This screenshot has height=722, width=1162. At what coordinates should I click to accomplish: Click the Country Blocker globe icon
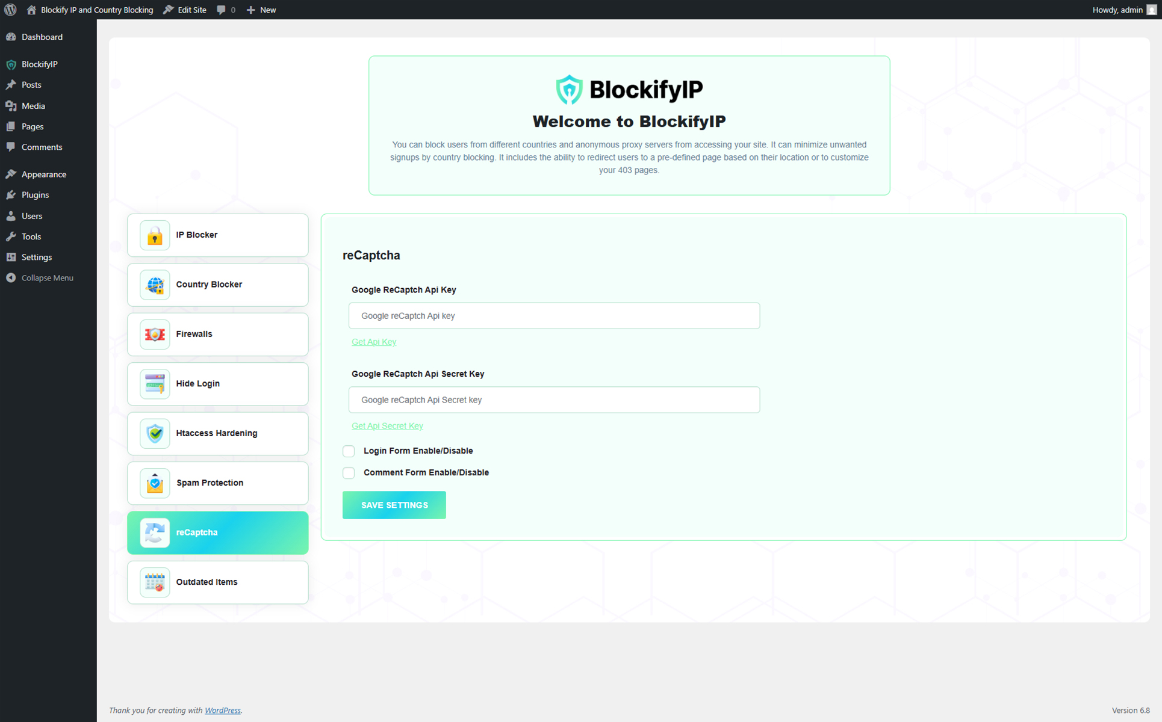tap(155, 285)
